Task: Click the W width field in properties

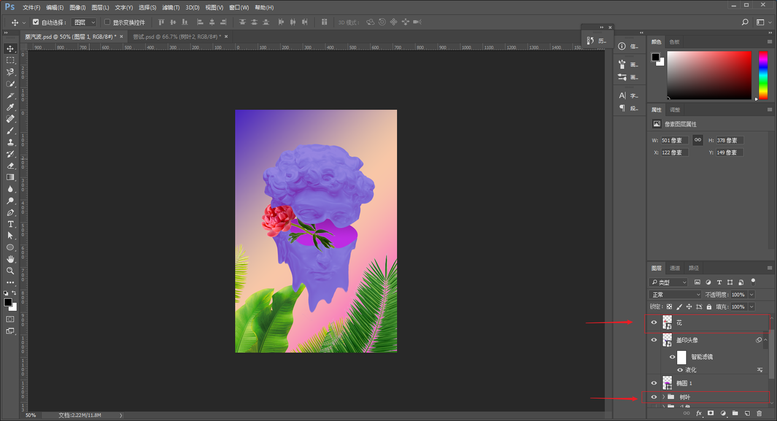Action: [x=674, y=140]
